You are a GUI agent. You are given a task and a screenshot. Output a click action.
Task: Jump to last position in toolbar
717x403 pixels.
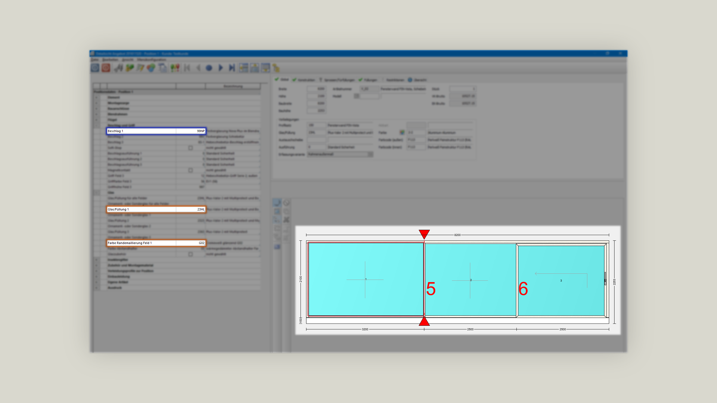tap(232, 68)
